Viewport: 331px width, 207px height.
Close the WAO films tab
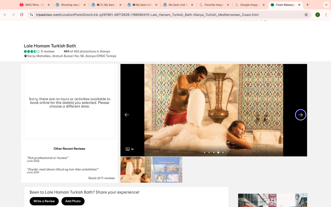(x=49, y=5)
